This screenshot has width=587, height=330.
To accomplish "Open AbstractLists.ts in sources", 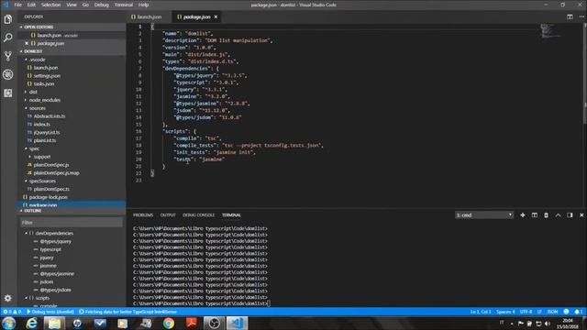I will (50, 116).
